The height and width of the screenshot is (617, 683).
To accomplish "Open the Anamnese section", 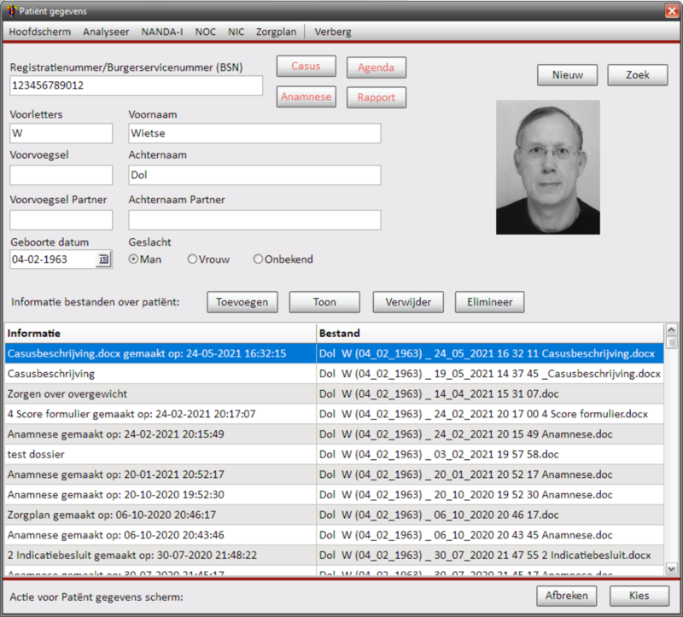I will pos(306,97).
